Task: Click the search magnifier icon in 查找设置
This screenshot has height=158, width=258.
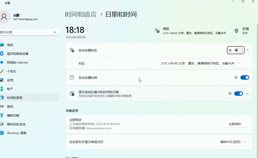Action: (x=55, y=32)
